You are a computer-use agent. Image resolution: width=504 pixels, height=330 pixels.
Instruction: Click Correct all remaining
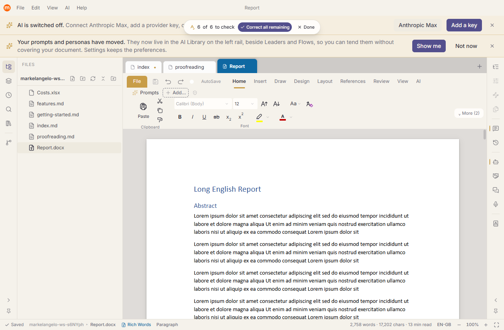coord(265,27)
